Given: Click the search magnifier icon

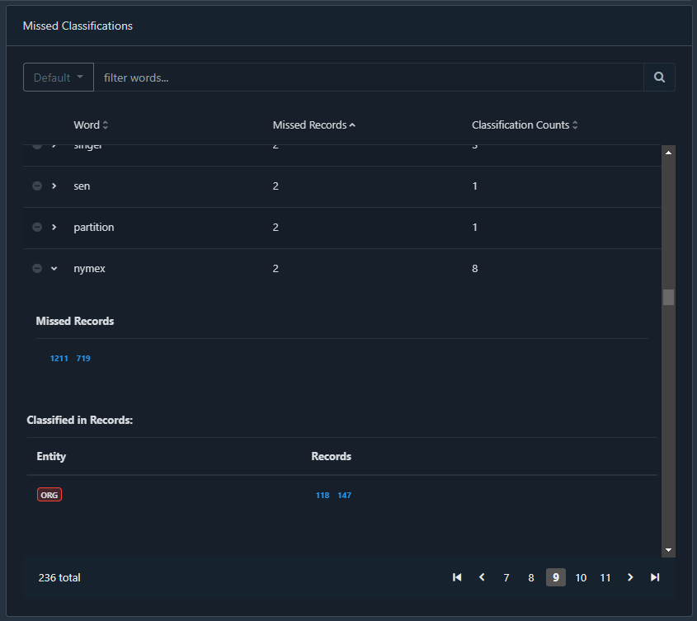Looking at the screenshot, I should pyautogui.click(x=659, y=78).
